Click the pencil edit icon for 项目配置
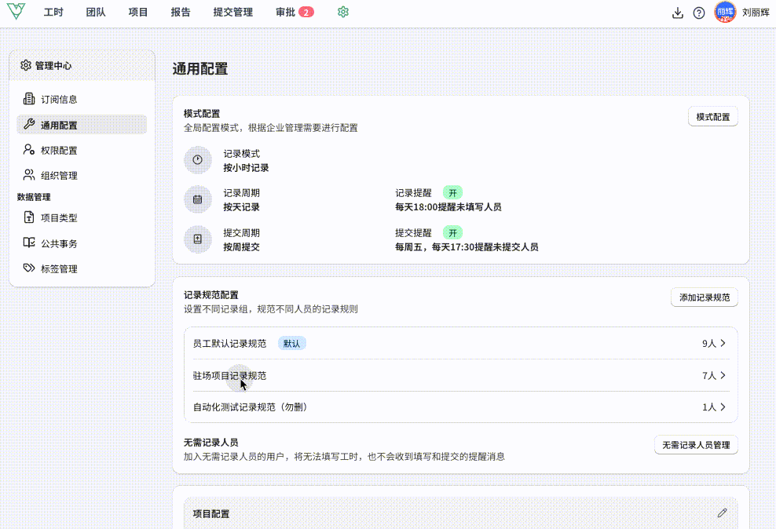Image resolution: width=776 pixels, height=529 pixels. coord(722,513)
